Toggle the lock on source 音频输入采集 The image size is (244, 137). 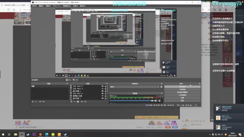click(105, 96)
